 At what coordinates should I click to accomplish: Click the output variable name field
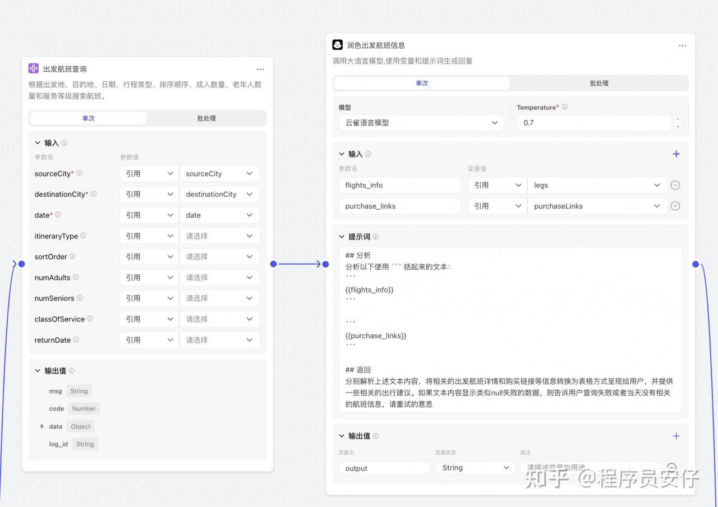click(x=385, y=468)
